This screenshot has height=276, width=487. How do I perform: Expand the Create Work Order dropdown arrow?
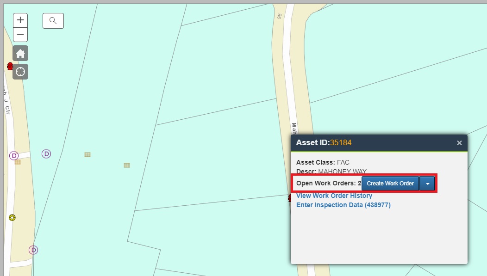pyautogui.click(x=427, y=183)
